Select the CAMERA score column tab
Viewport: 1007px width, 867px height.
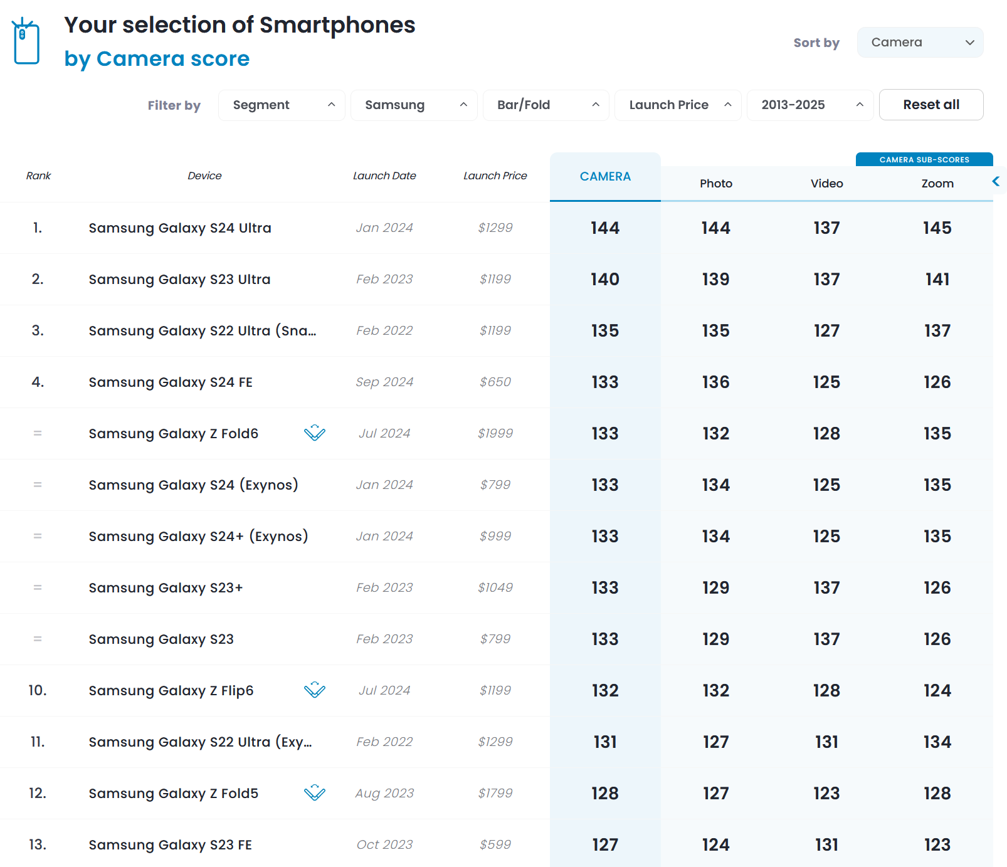tap(605, 177)
